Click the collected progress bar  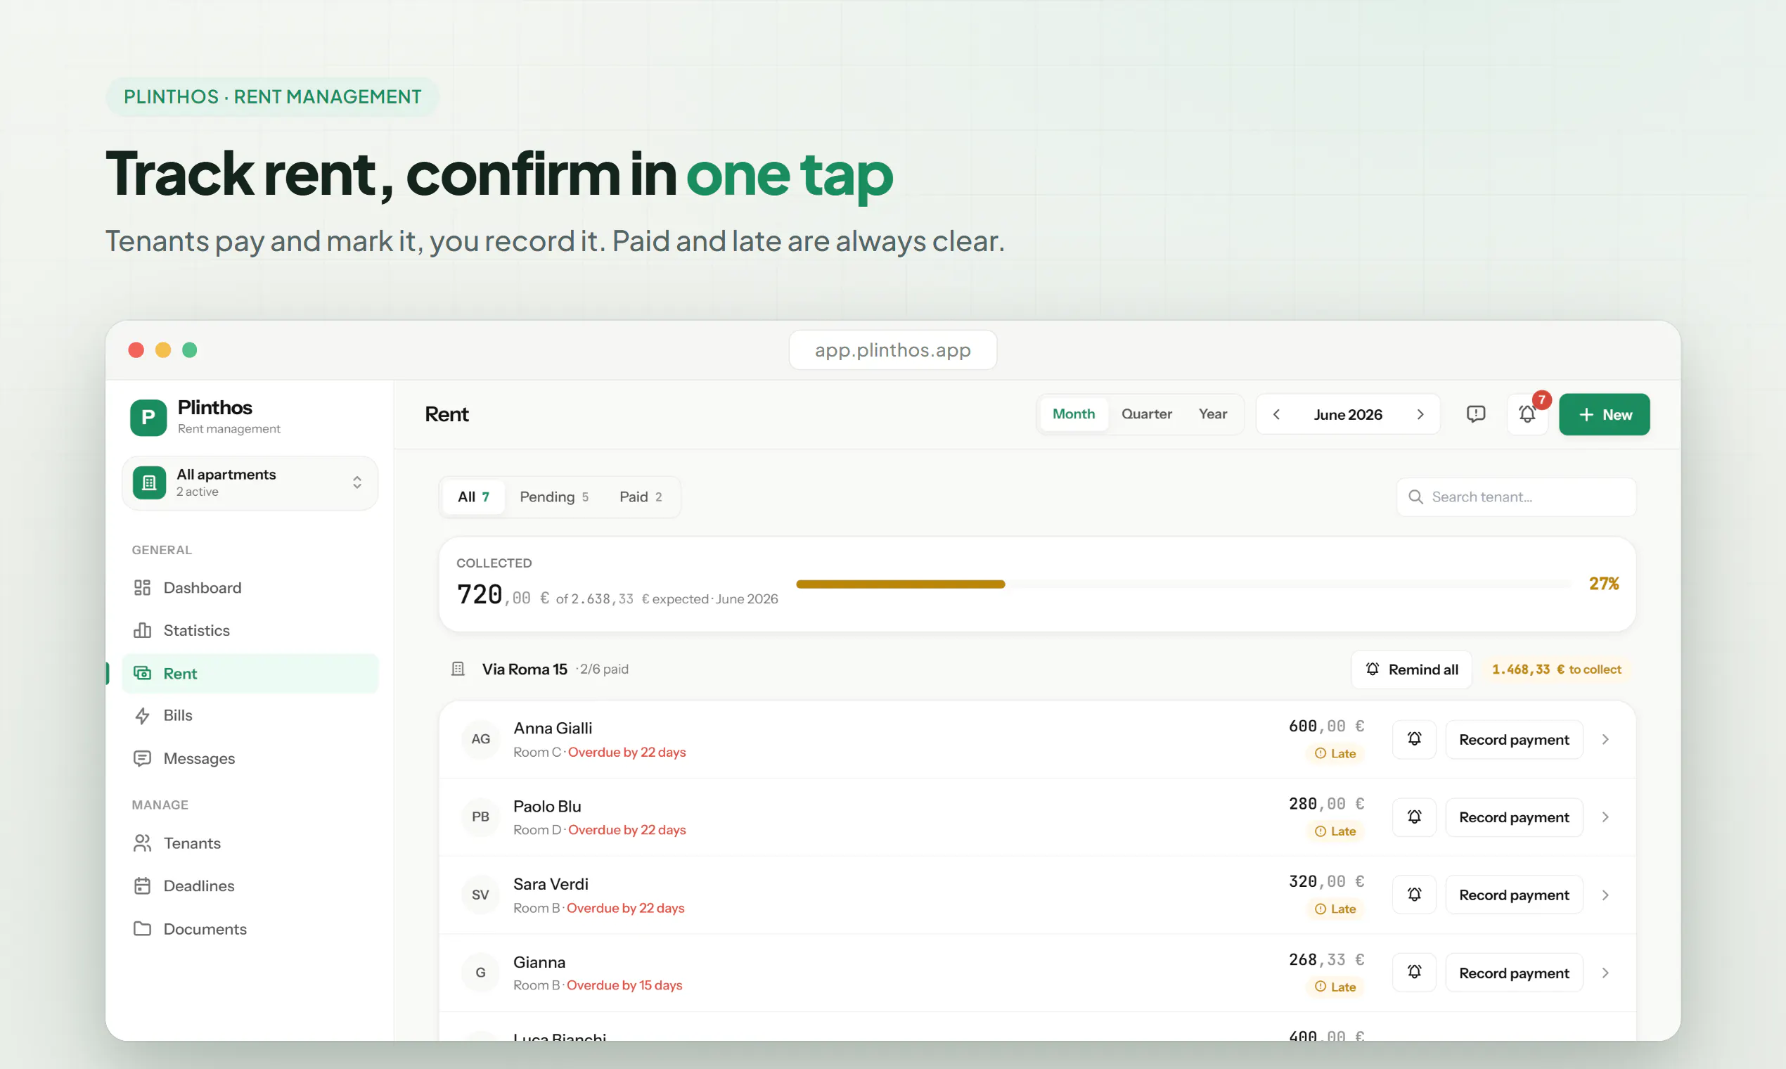point(1183,584)
